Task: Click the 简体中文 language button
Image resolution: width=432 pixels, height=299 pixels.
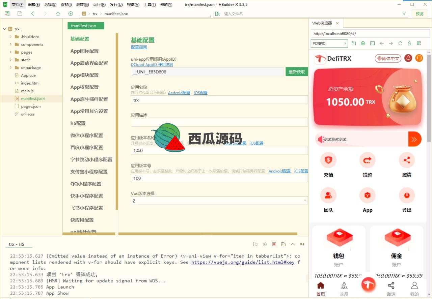Action: coord(388,58)
